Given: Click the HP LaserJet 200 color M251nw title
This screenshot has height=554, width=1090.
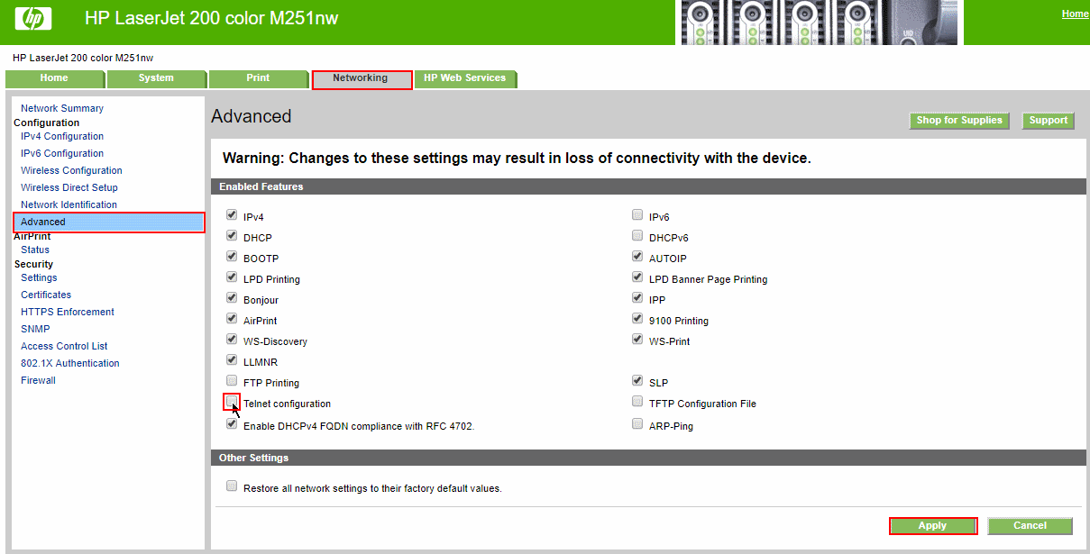Looking at the screenshot, I should click(x=212, y=18).
